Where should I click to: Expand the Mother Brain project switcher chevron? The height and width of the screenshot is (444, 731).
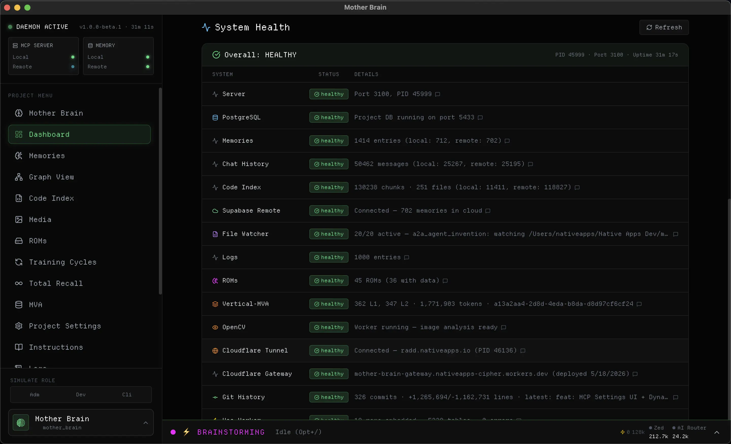(x=146, y=423)
